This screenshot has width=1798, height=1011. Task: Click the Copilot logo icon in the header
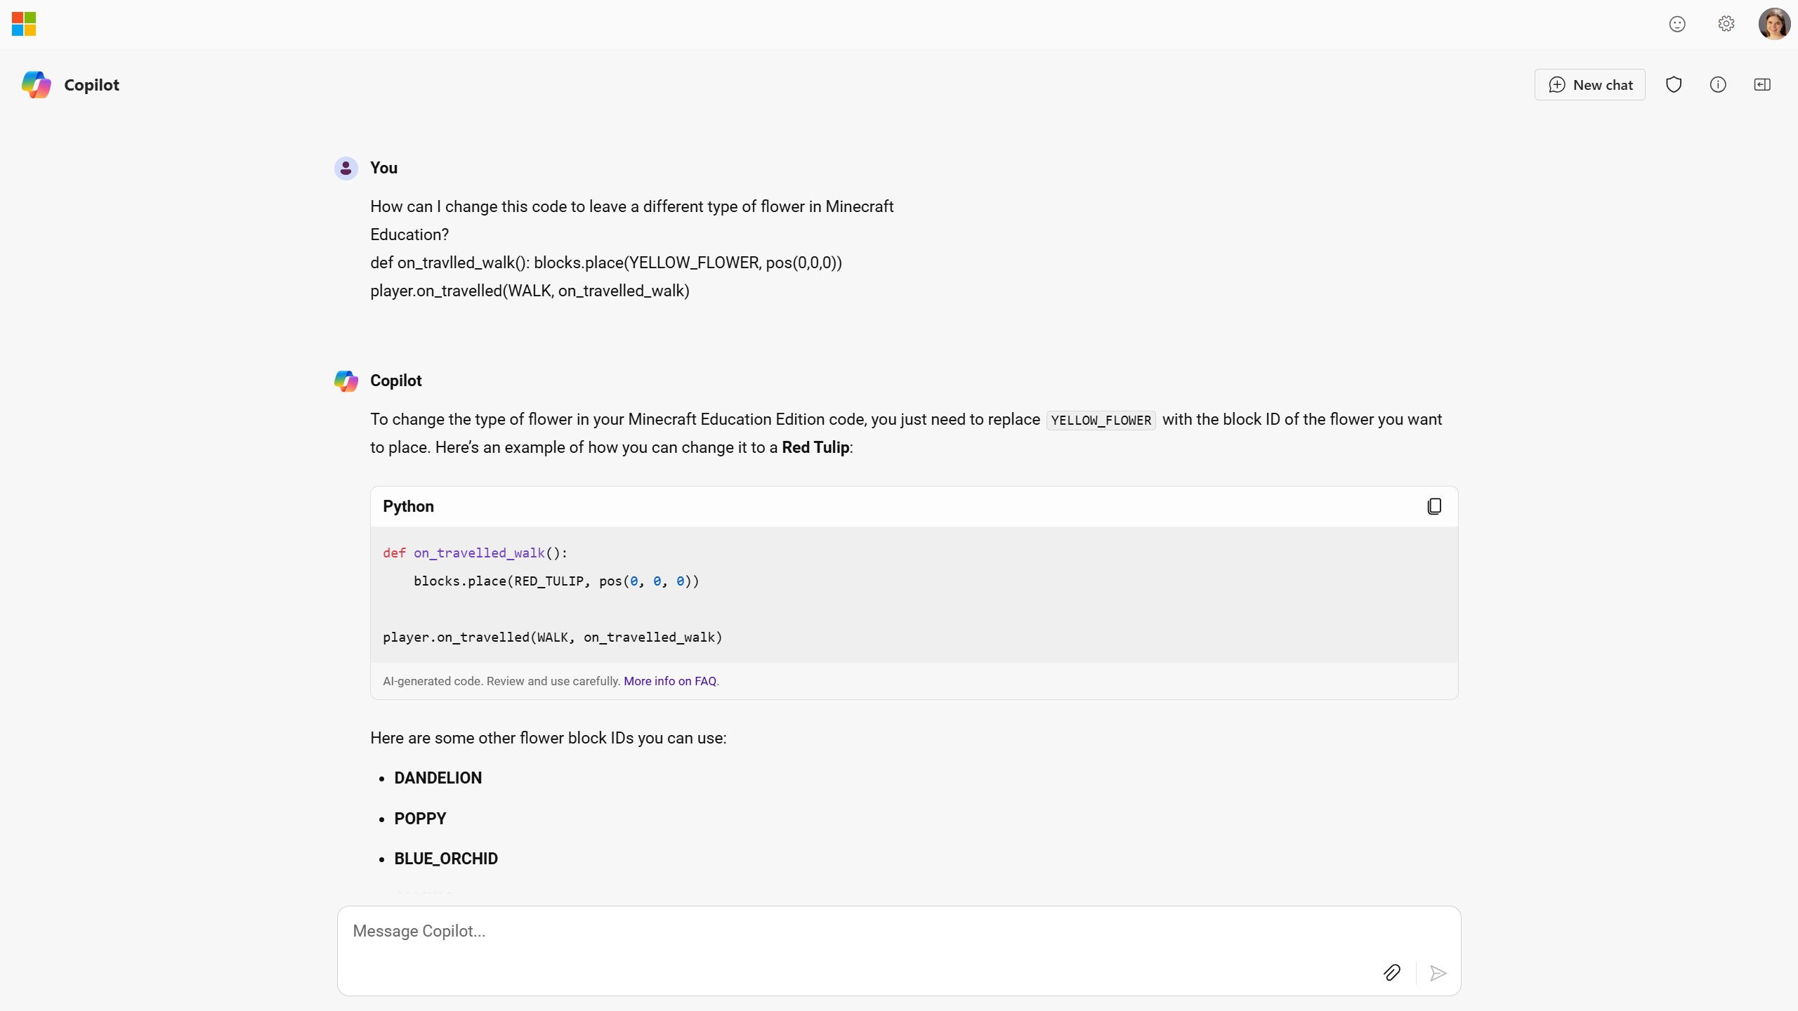point(36,85)
